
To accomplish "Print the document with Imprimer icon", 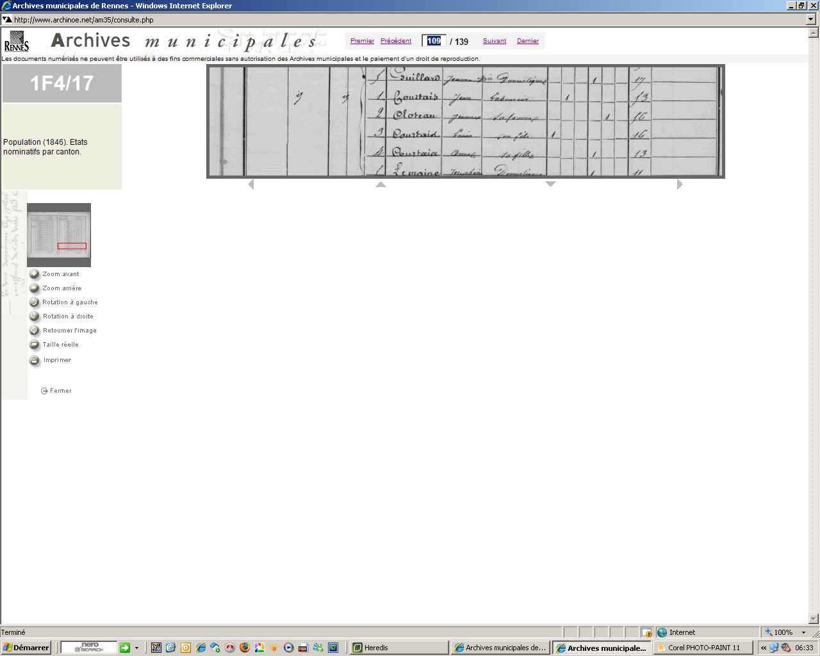I will pos(35,361).
